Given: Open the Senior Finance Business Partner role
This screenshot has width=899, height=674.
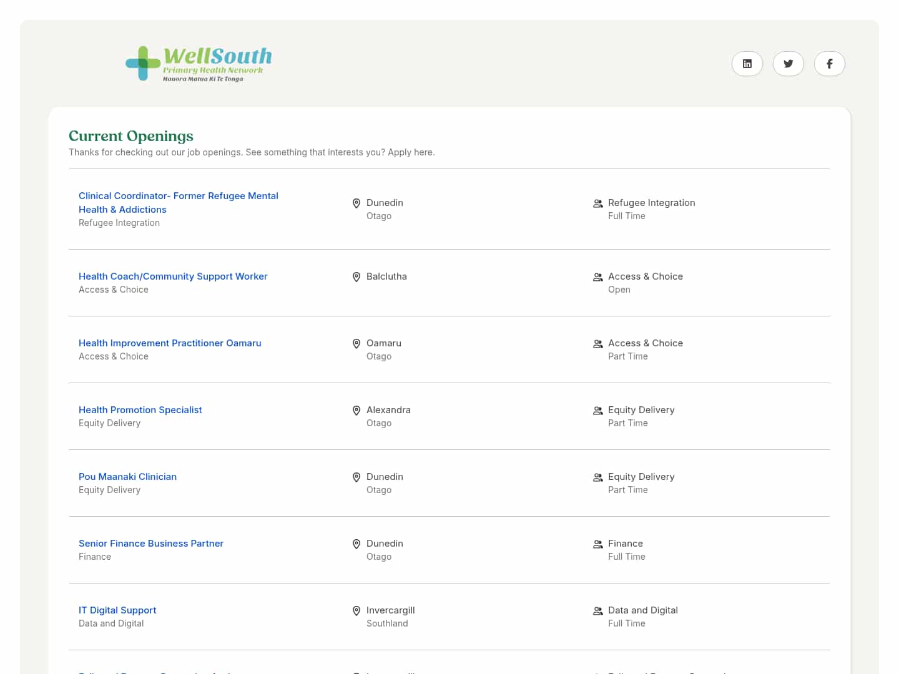Looking at the screenshot, I should click(150, 543).
